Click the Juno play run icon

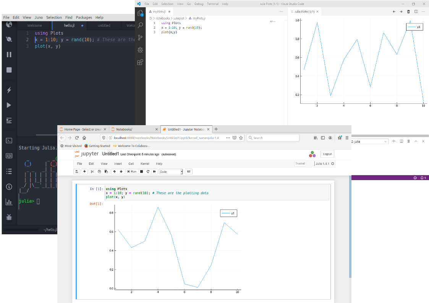coord(9,105)
